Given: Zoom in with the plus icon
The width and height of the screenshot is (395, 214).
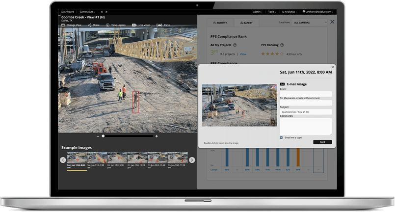Looking at the screenshot, I should pos(157,136).
